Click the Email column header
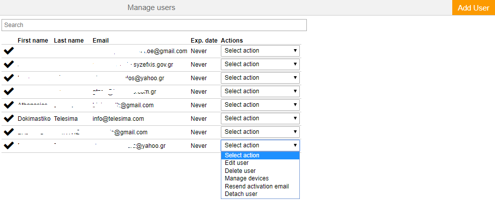This screenshot has height=207, width=495. click(x=101, y=41)
